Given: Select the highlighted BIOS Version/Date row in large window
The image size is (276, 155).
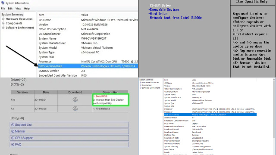Looking at the screenshot, I should pyautogui.click(x=88, y=66).
